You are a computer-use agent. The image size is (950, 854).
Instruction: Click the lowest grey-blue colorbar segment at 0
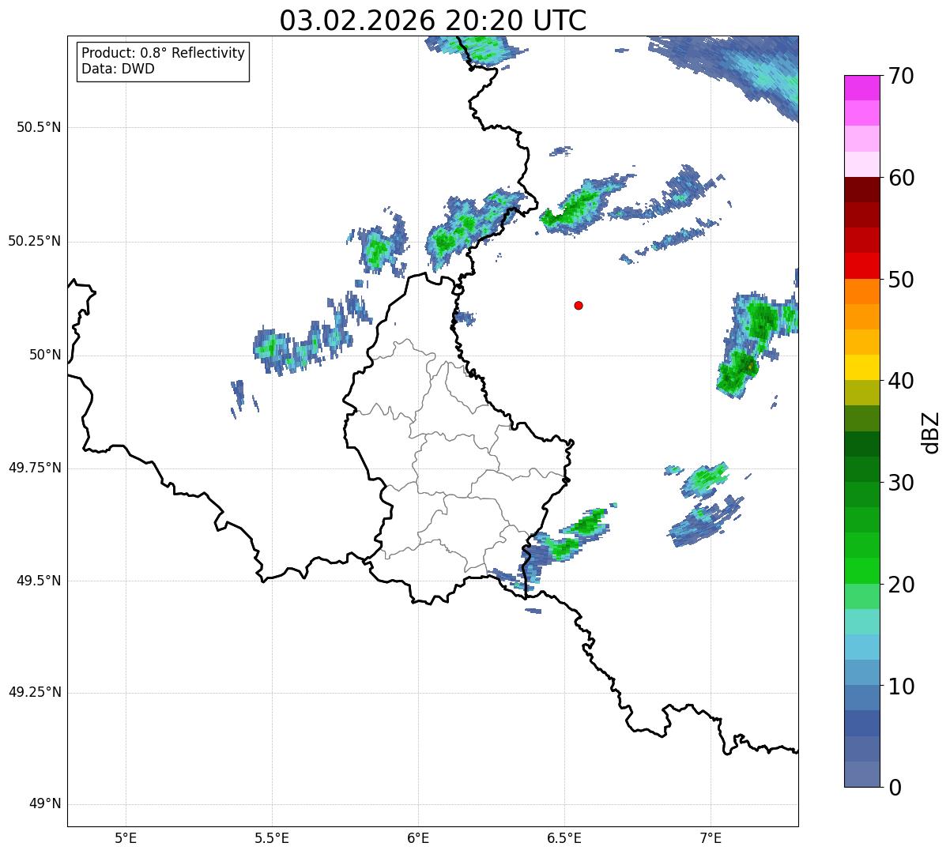pyautogui.click(x=862, y=774)
